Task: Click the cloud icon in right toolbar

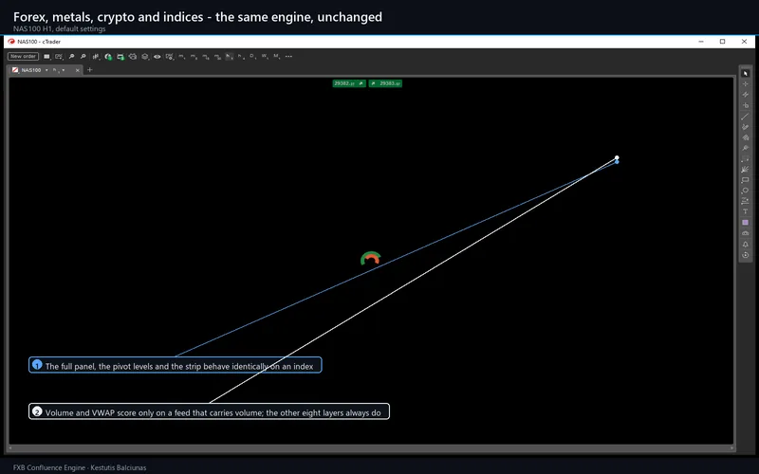Action: (746, 233)
